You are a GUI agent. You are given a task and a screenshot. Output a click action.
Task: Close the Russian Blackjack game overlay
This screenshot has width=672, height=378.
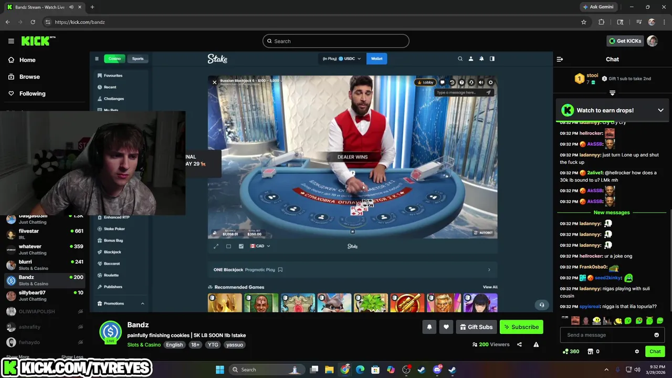click(x=214, y=82)
